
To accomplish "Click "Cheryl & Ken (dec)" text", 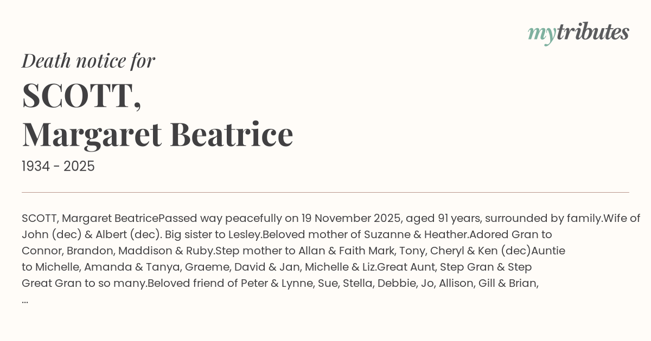I will click(x=480, y=251).
